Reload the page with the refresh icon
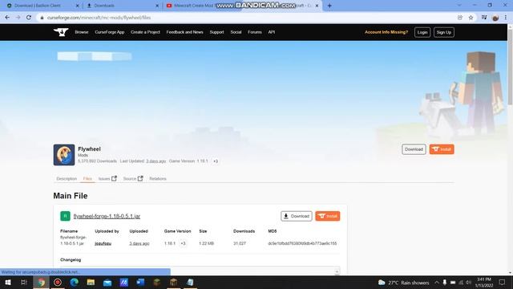The height and width of the screenshot is (289, 513). point(29,18)
